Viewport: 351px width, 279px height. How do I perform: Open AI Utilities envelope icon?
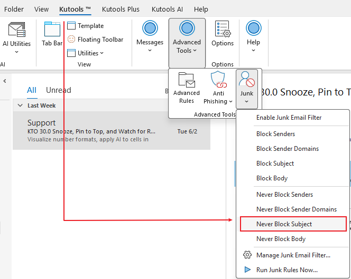click(17, 29)
